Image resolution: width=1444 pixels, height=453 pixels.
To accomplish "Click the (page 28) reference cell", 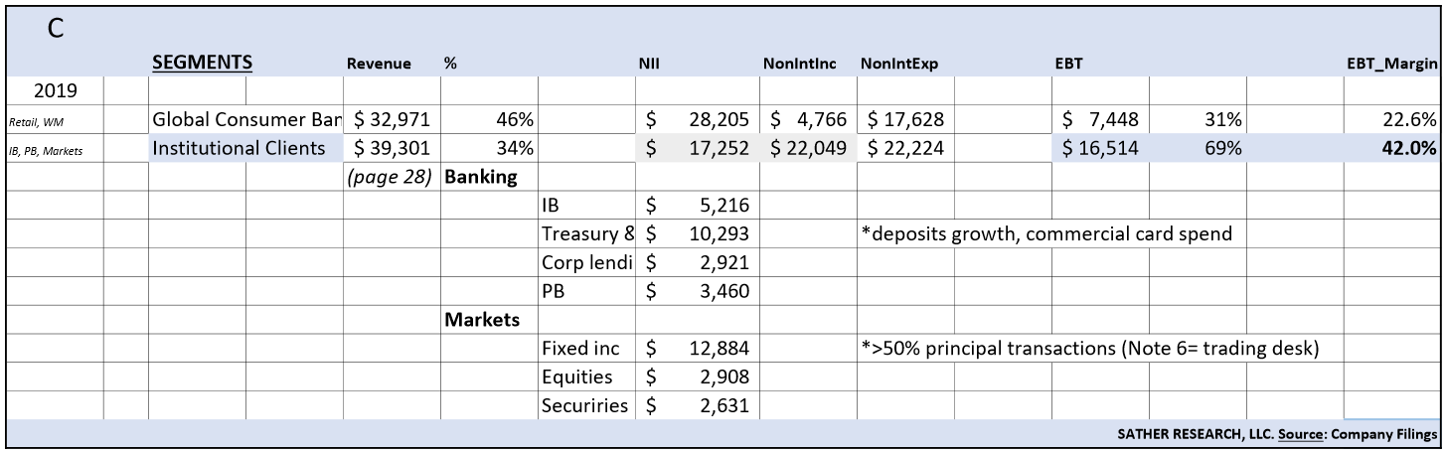I will (391, 178).
